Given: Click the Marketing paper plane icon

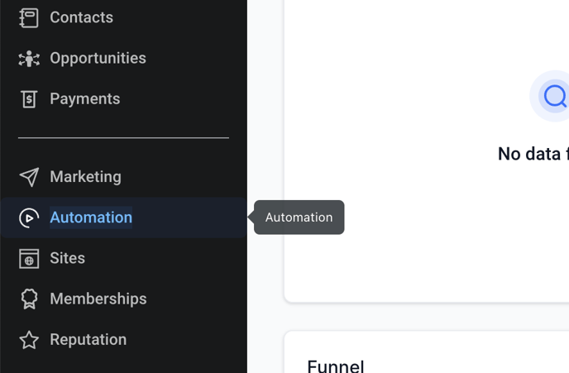Looking at the screenshot, I should (x=29, y=177).
